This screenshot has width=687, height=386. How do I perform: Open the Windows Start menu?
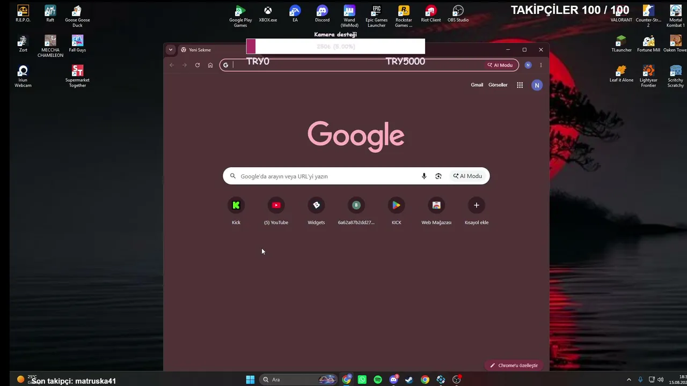(x=250, y=380)
